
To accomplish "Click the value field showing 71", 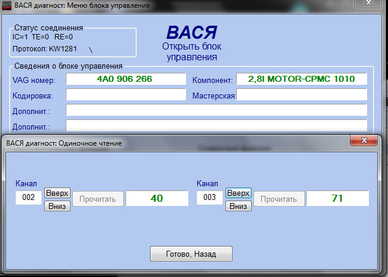I will pyautogui.click(x=338, y=198).
